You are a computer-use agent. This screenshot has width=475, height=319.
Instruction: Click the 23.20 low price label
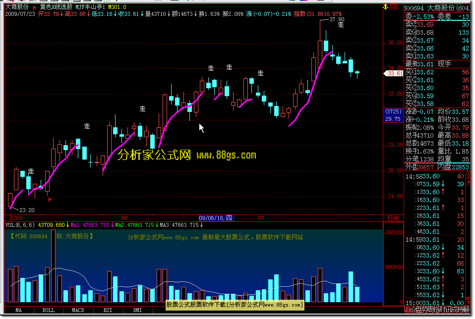tap(27, 210)
